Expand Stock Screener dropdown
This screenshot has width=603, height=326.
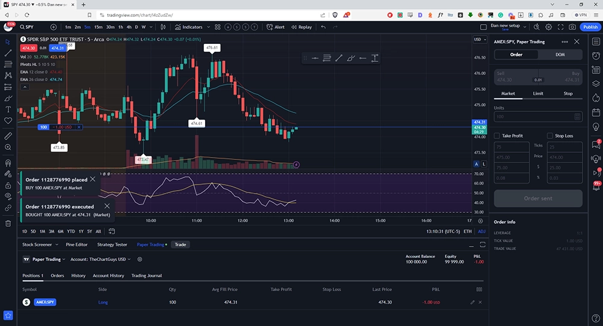[57, 244]
